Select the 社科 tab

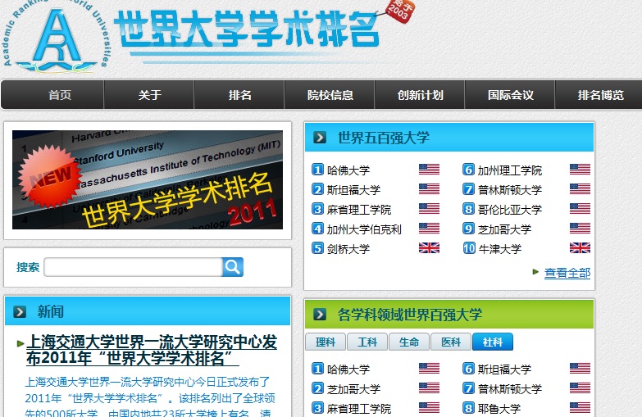pos(493,342)
